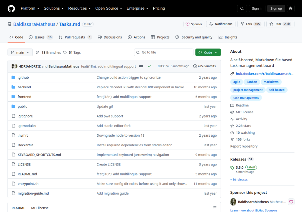Expand the Platform menu
Screen dimensions: 302x212
30,8
